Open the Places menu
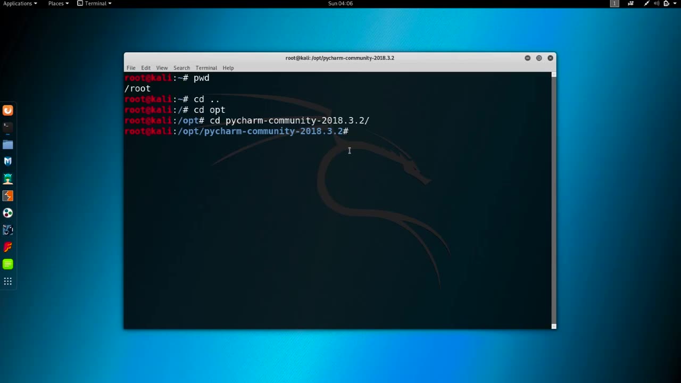 tap(59, 3)
